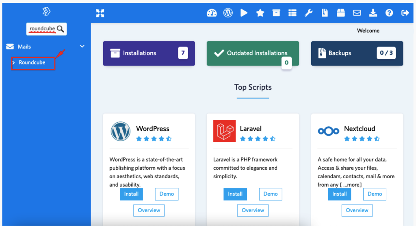Image resolution: width=416 pixels, height=226 pixels.
Task: Open the WordPress Overview
Action: pyautogui.click(x=149, y=210)
